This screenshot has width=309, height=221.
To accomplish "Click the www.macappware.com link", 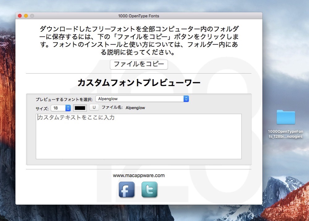I will [x=139, y=176].
